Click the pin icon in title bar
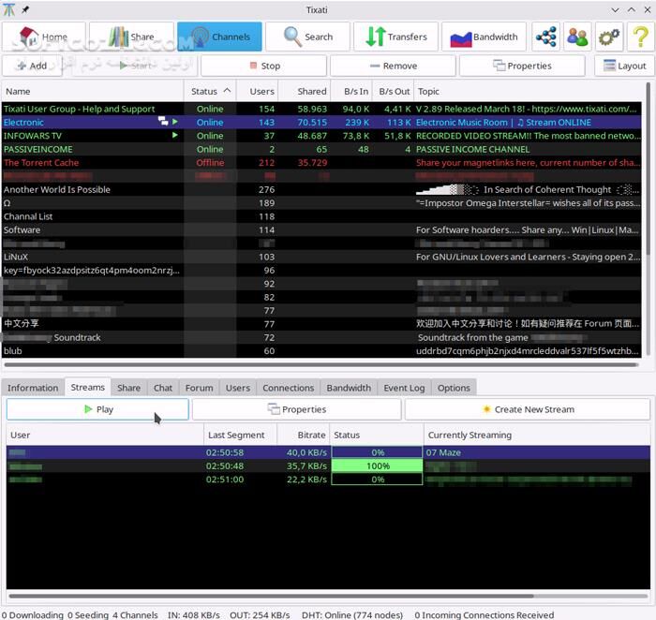Image resolution: width=656 pixels, height=620 pixels. point(24,8)
